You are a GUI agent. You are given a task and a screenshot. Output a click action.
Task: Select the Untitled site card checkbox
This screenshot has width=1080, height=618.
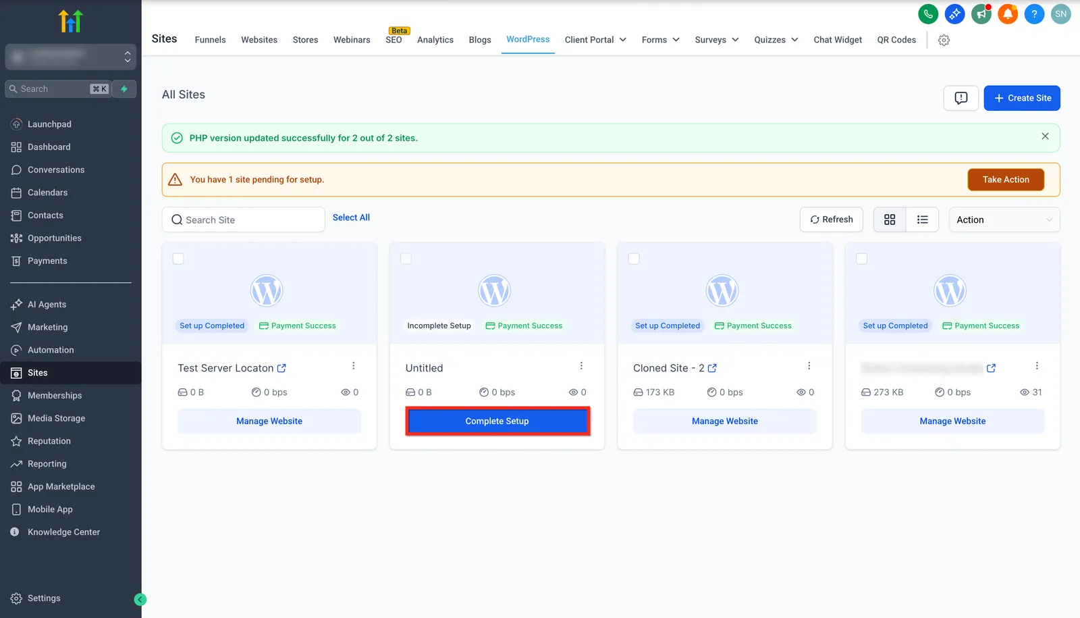coord(406,259)
